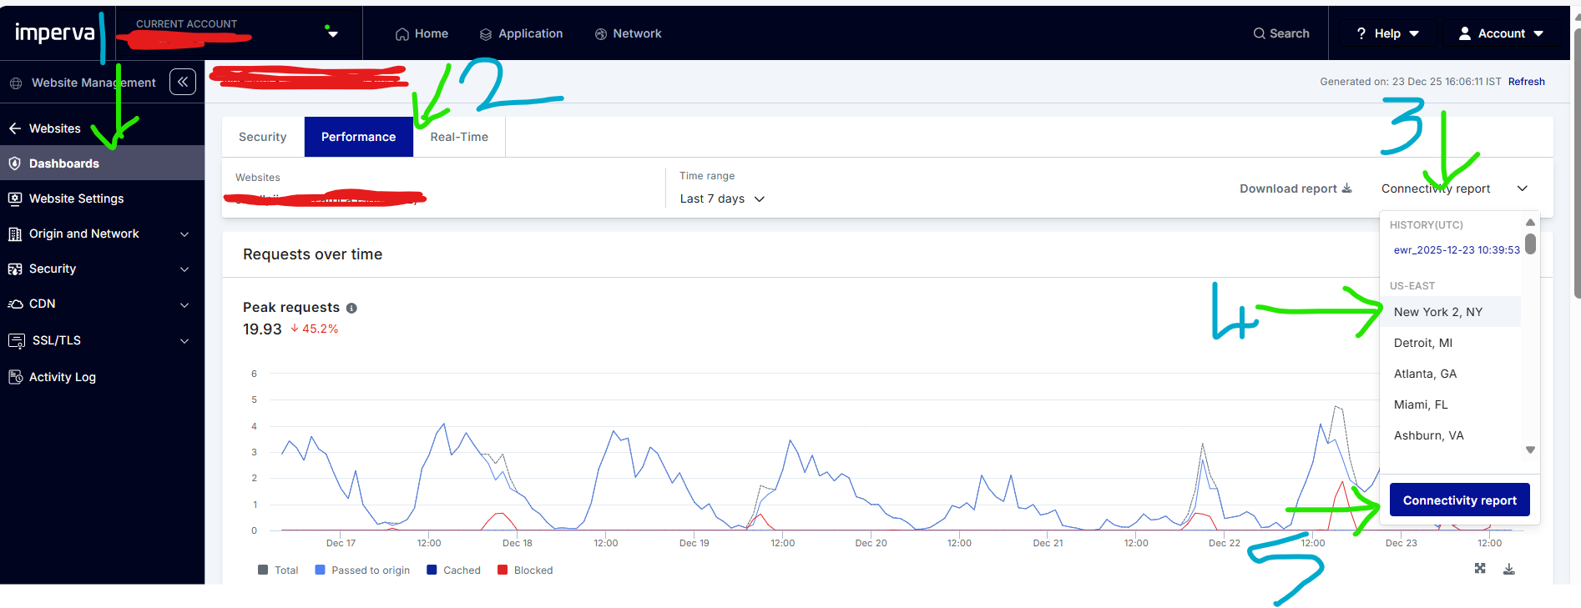
Task: Go to Home in top navigation
Action: 422,33
